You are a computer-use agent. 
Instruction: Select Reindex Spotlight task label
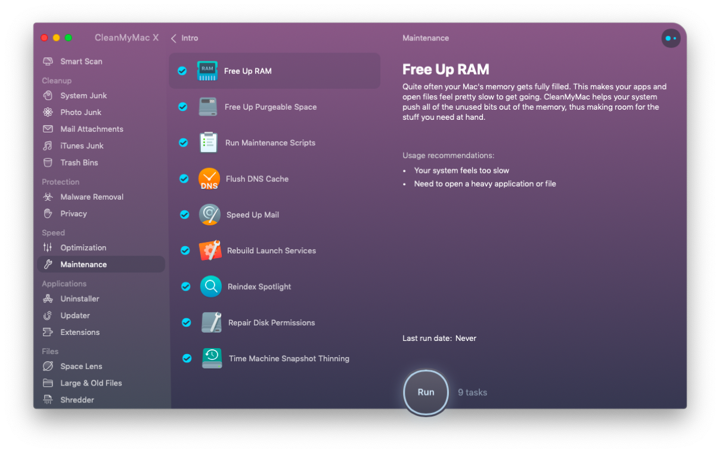[x=259, y=287]
